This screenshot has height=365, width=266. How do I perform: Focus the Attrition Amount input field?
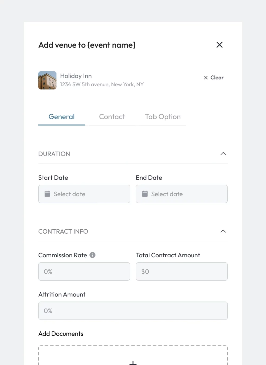pyautogui.click(x=133, y=311)
